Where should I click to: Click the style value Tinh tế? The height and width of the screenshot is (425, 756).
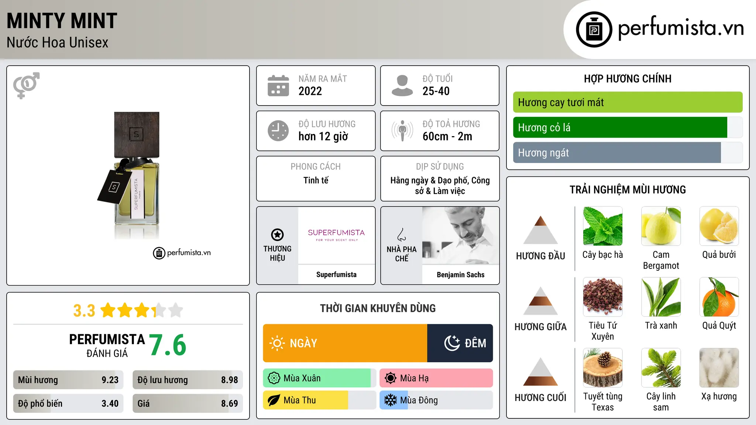pos(316,180)
